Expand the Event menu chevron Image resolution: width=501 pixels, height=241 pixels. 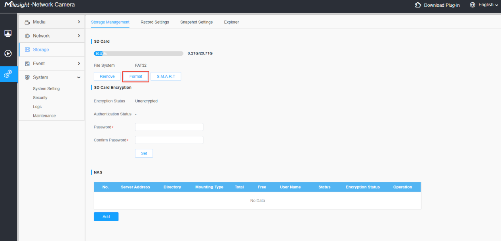[79, 64]
